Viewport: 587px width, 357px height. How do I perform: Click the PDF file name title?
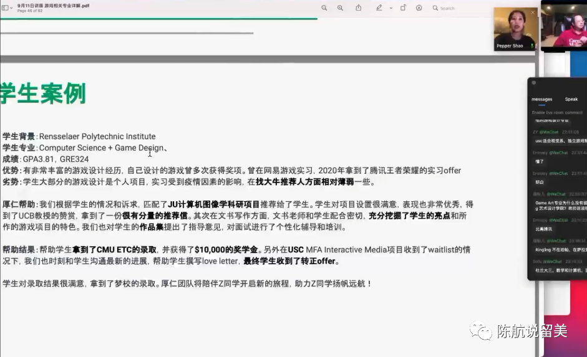[x=53, y=5]
